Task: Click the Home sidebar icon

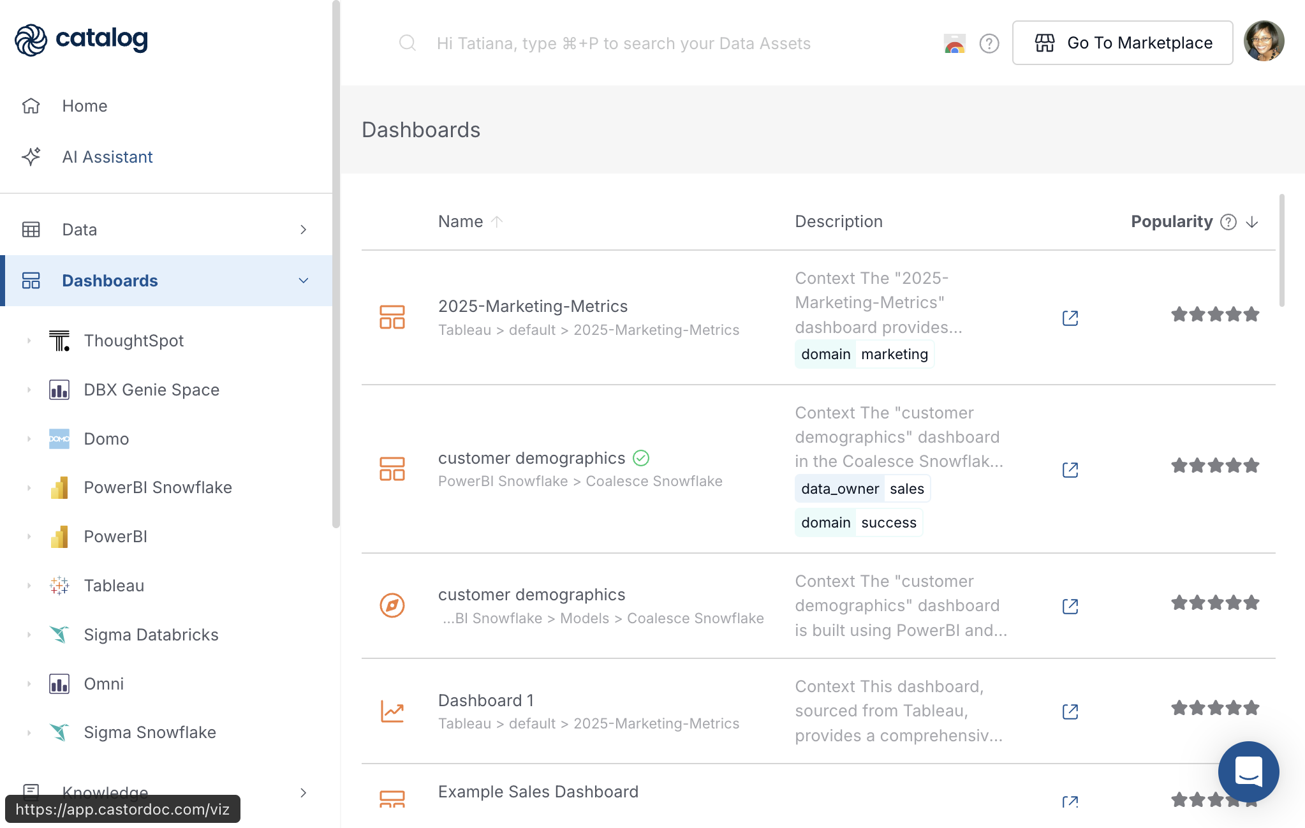Action: [31, 106]
